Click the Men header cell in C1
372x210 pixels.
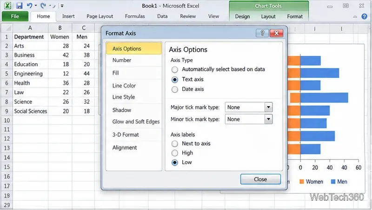click(84, 37)
